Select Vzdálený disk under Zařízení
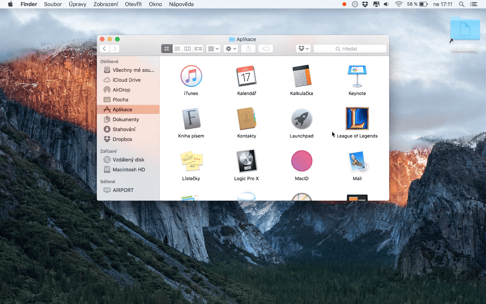 coord(128,160)
